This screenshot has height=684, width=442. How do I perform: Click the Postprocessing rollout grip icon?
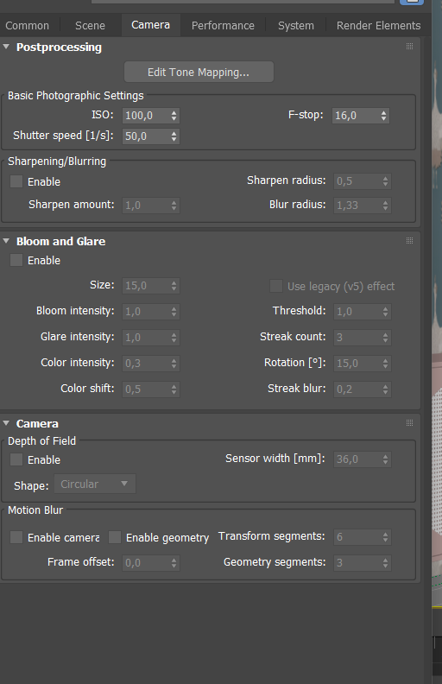click(409, 47)
